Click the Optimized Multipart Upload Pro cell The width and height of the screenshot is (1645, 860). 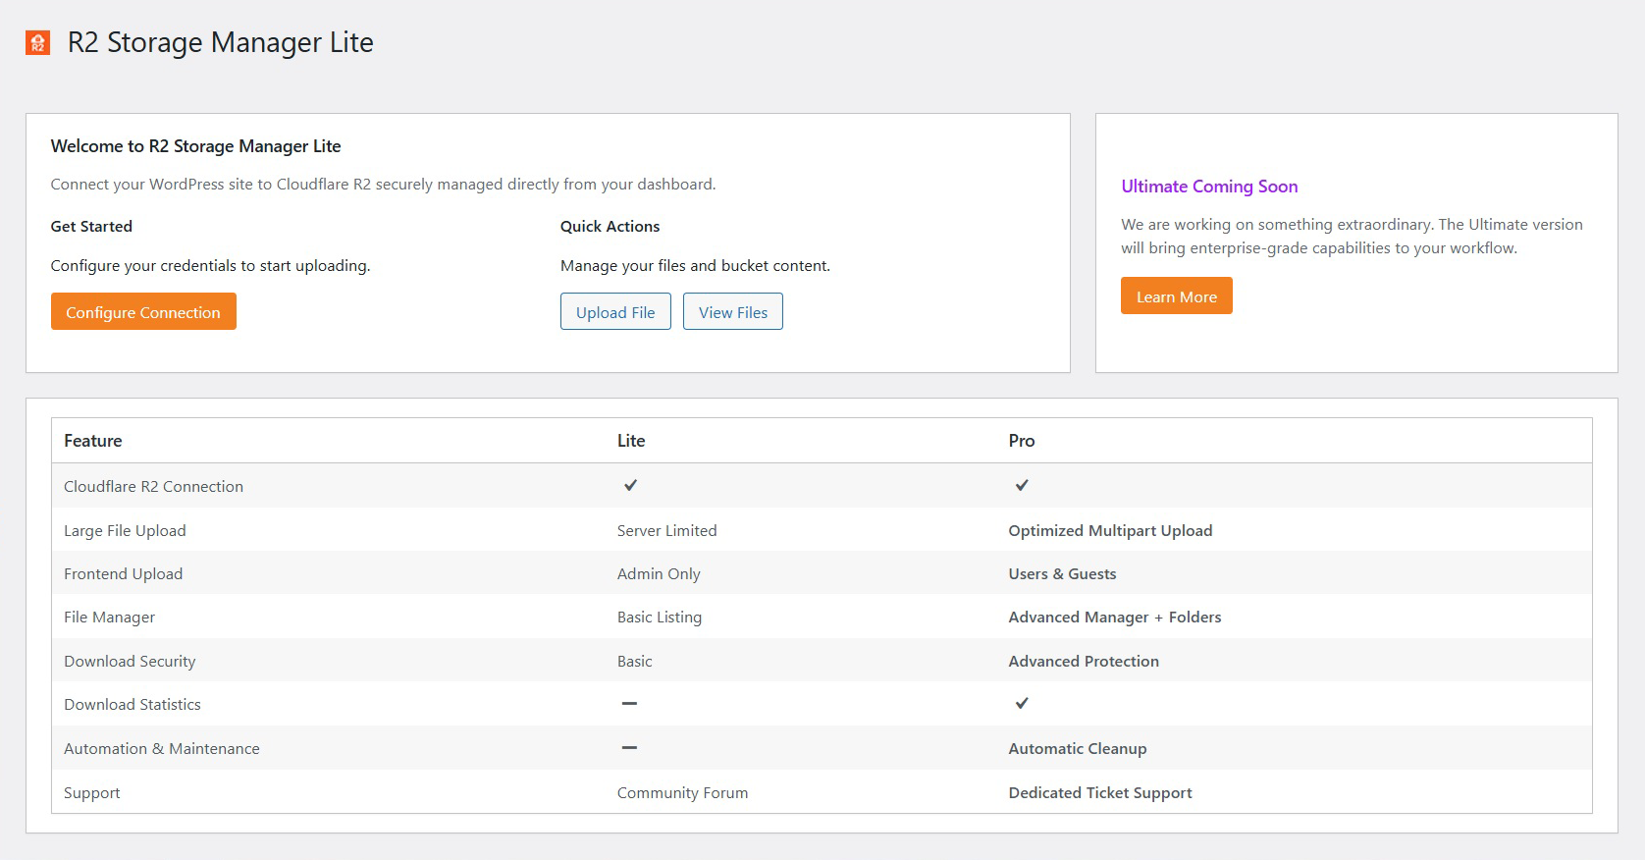click(1110, 530)
